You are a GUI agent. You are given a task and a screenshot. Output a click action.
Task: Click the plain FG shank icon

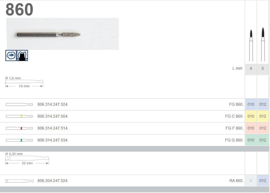(x=19, y=104)
